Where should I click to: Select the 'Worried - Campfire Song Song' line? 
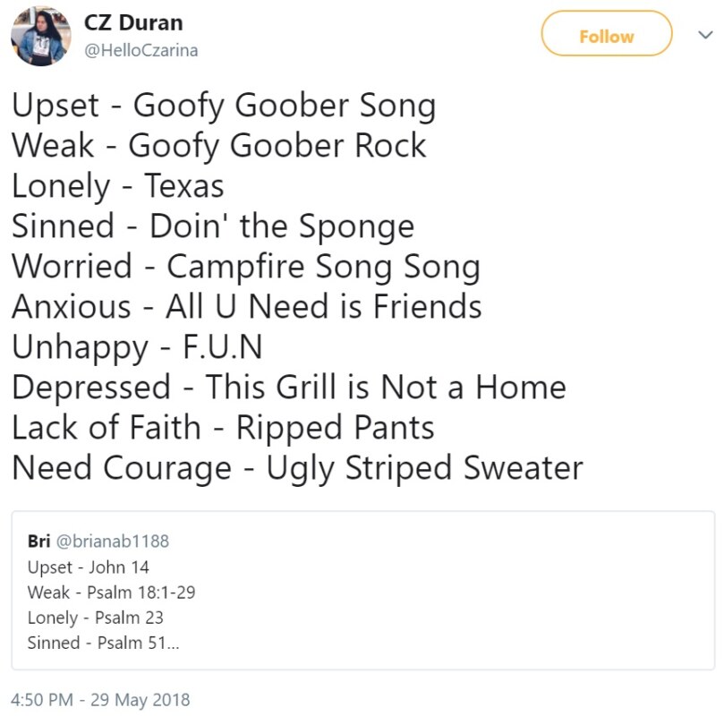coord(246,268)
